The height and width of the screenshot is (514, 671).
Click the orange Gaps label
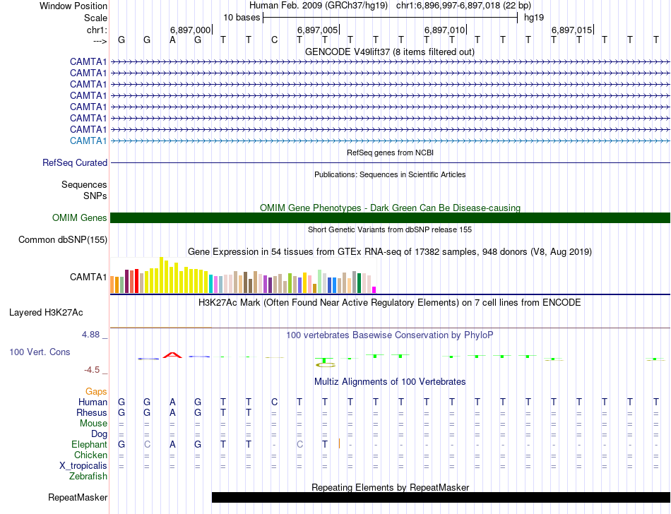coord(96,391)
